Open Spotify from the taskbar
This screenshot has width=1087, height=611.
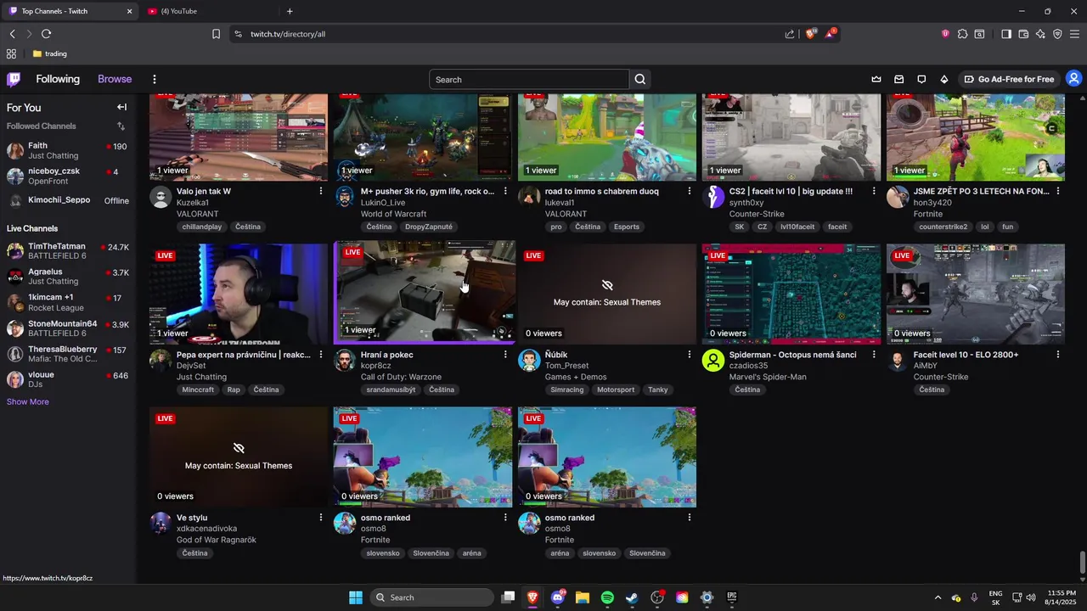point(607,597)
